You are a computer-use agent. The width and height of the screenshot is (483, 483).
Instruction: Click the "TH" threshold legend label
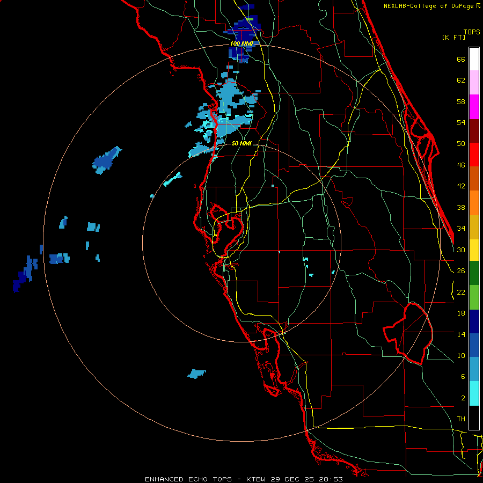click(x=461, y=419)
